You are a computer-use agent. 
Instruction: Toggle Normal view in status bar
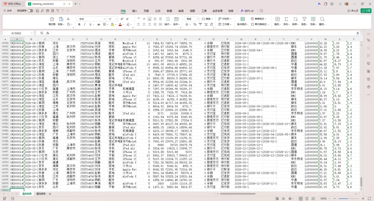coord(301,198)
